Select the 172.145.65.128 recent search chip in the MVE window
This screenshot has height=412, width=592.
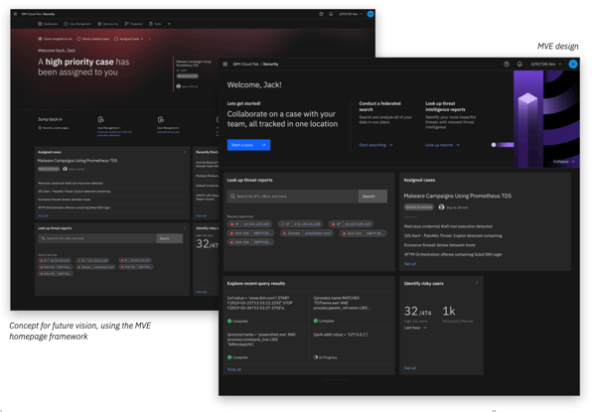(300, 223)
